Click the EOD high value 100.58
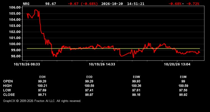The height and width of the screenshot is (112, 210). [x=89, y=86]
